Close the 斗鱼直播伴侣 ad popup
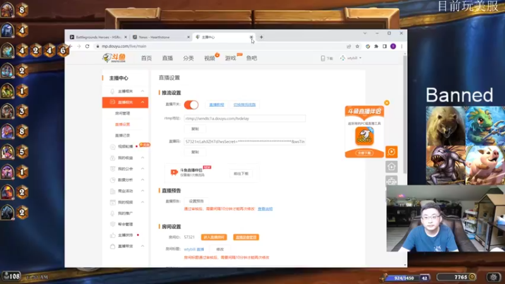Screen dimensions: 505x284 click(x=387, y=103)
